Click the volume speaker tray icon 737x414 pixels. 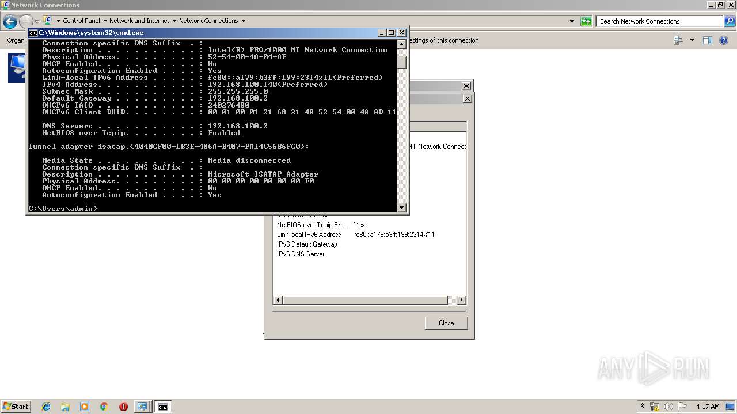click(x=668, y=407)
